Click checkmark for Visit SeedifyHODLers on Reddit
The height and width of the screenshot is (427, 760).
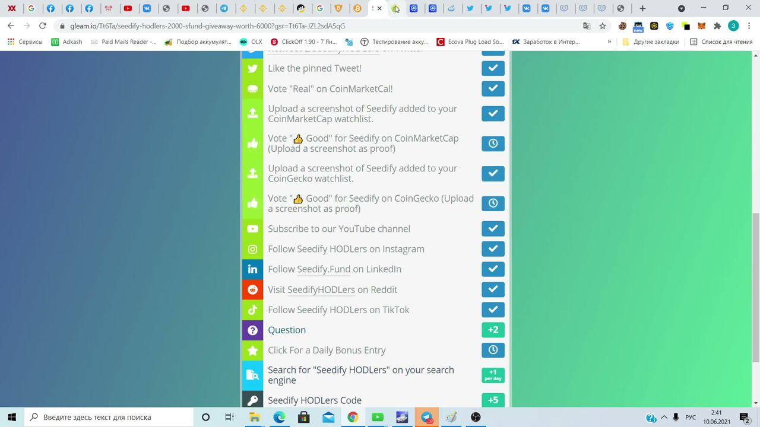click(x=493, y=289)
